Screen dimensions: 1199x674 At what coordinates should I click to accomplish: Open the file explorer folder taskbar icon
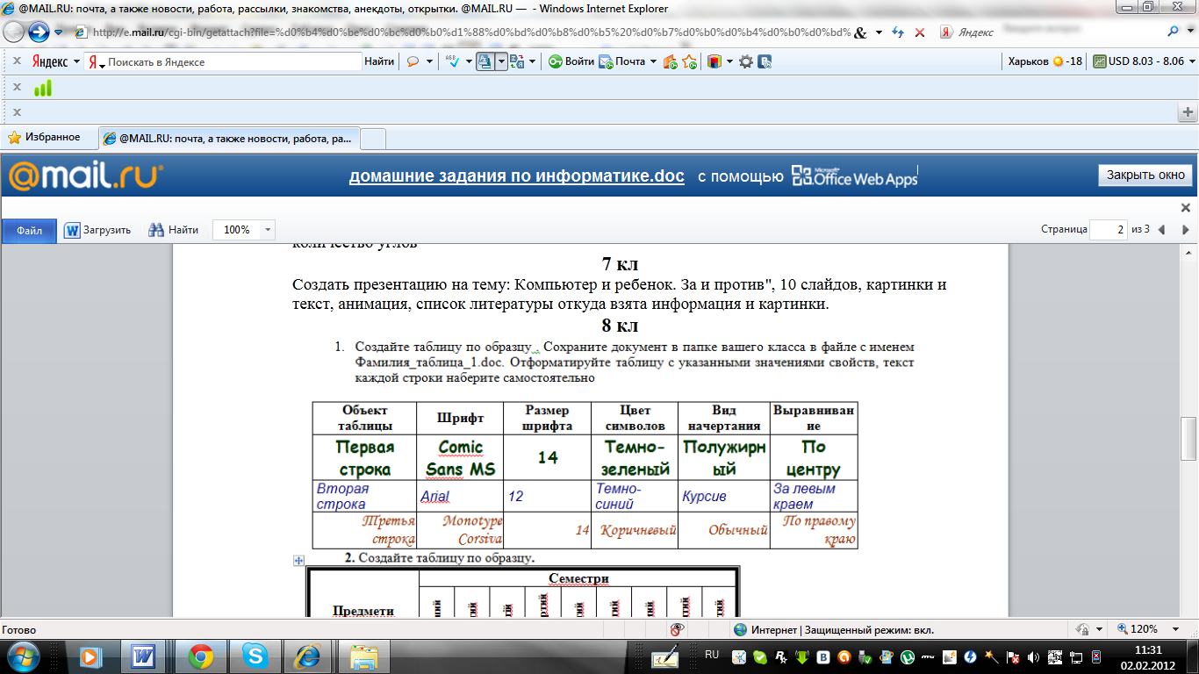click(x=364, y=656)
